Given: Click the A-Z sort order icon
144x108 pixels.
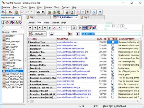Looking at the screenshot, I should [31, 34].
